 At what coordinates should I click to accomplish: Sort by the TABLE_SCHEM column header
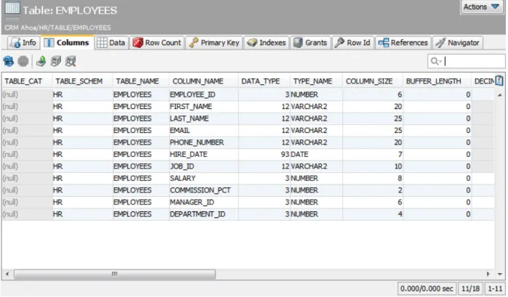pyautogui.click(x=82, y=81)
